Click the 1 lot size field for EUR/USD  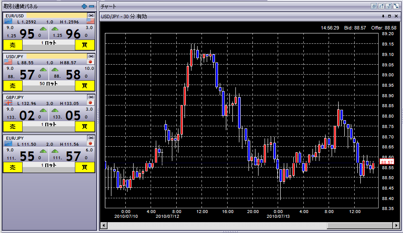49,43
